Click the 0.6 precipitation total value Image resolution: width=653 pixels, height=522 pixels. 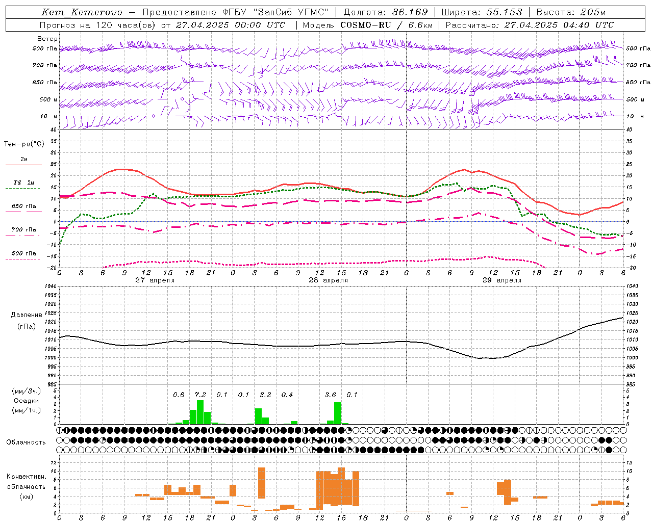pyautogui.click(x=179, y=395)
